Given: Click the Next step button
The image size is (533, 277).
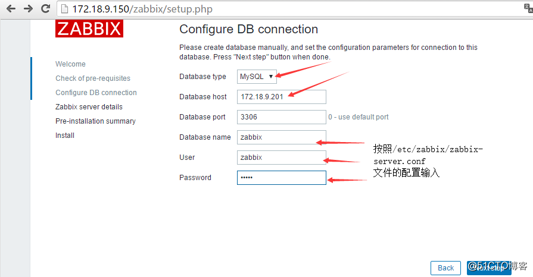Looking at the screenshot, I should [x=489, y=268].
